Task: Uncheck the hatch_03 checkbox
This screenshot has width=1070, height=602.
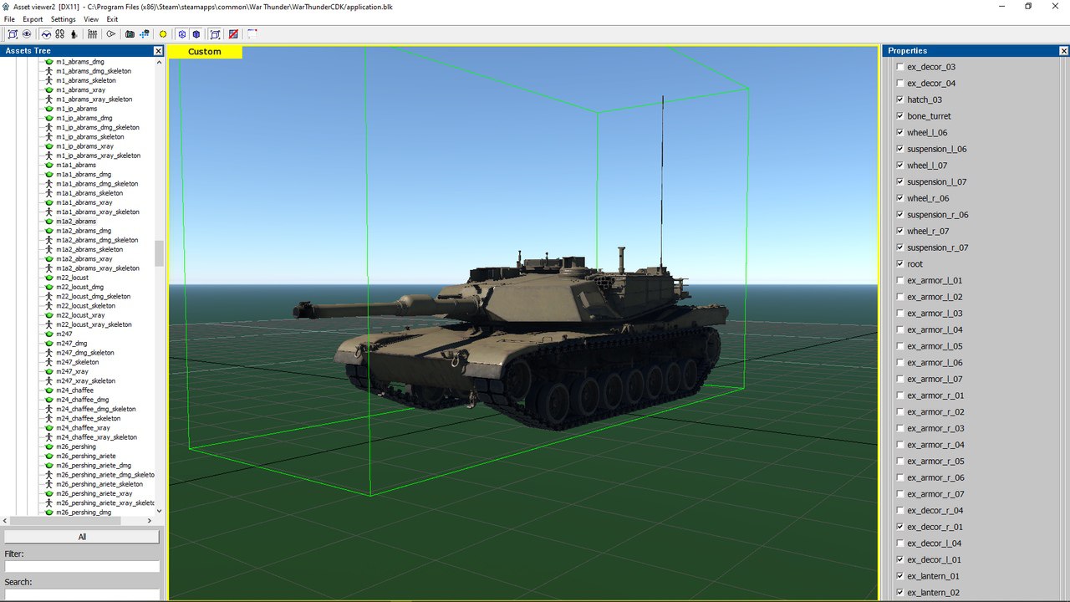Action: [x=900, y=99]
